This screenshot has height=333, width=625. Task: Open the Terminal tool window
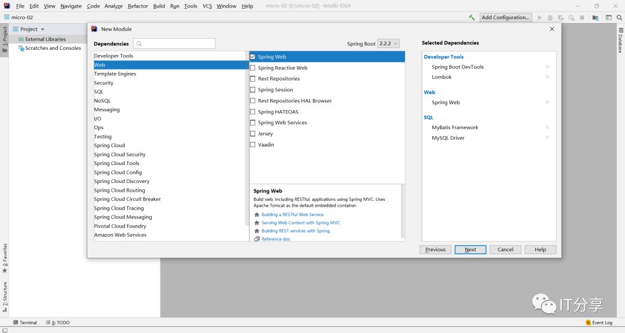click(x=25, y=323)
